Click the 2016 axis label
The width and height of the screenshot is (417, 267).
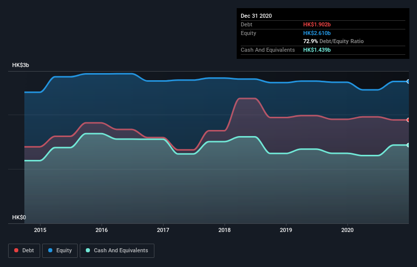pos(102,230)
